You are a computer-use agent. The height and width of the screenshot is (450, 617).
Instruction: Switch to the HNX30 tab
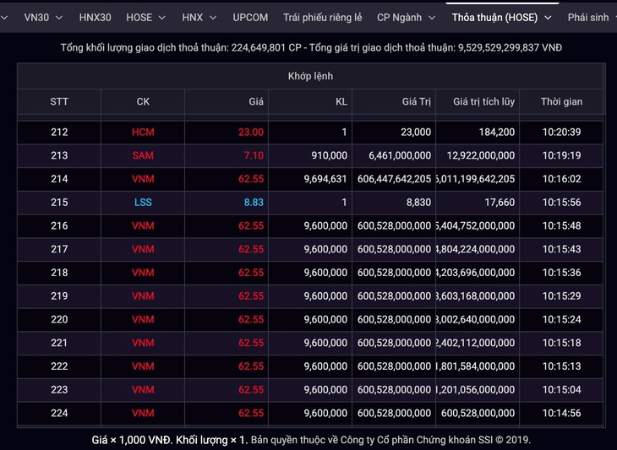point(95,17)
